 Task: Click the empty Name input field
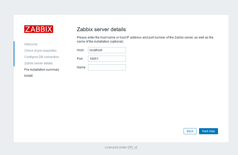107,67
